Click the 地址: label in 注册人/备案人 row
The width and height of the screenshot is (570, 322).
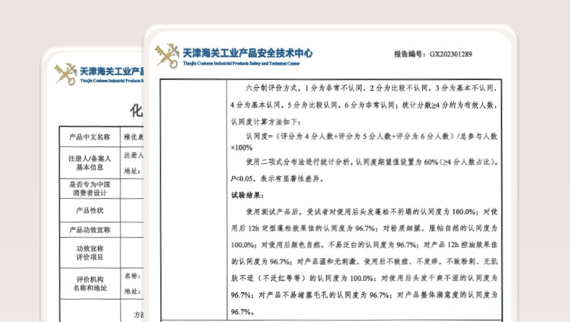[x=132, y=171]
